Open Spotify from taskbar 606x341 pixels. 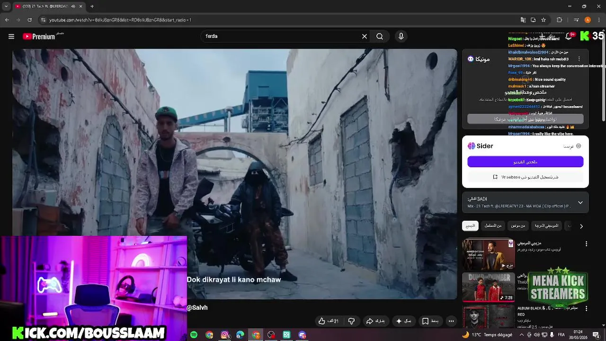tap(194, 335)
